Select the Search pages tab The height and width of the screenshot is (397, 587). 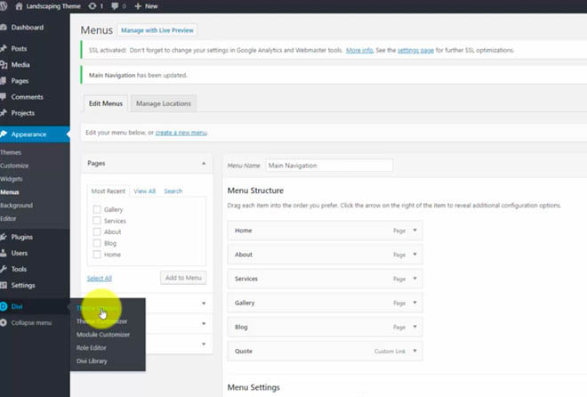click(x=173, y=191)
